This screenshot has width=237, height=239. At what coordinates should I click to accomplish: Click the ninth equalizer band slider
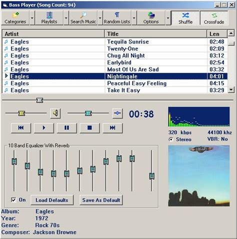pos(119,159)
